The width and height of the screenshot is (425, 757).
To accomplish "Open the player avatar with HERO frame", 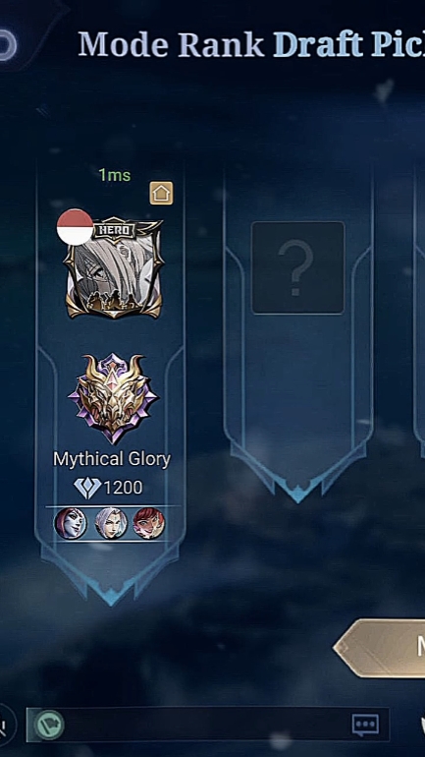I will (114, 268).
